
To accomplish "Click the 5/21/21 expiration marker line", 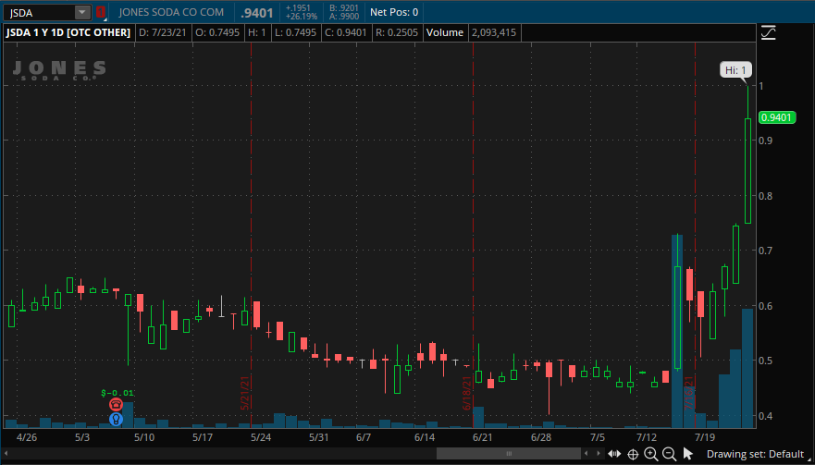I will click(x=251, y=234).
